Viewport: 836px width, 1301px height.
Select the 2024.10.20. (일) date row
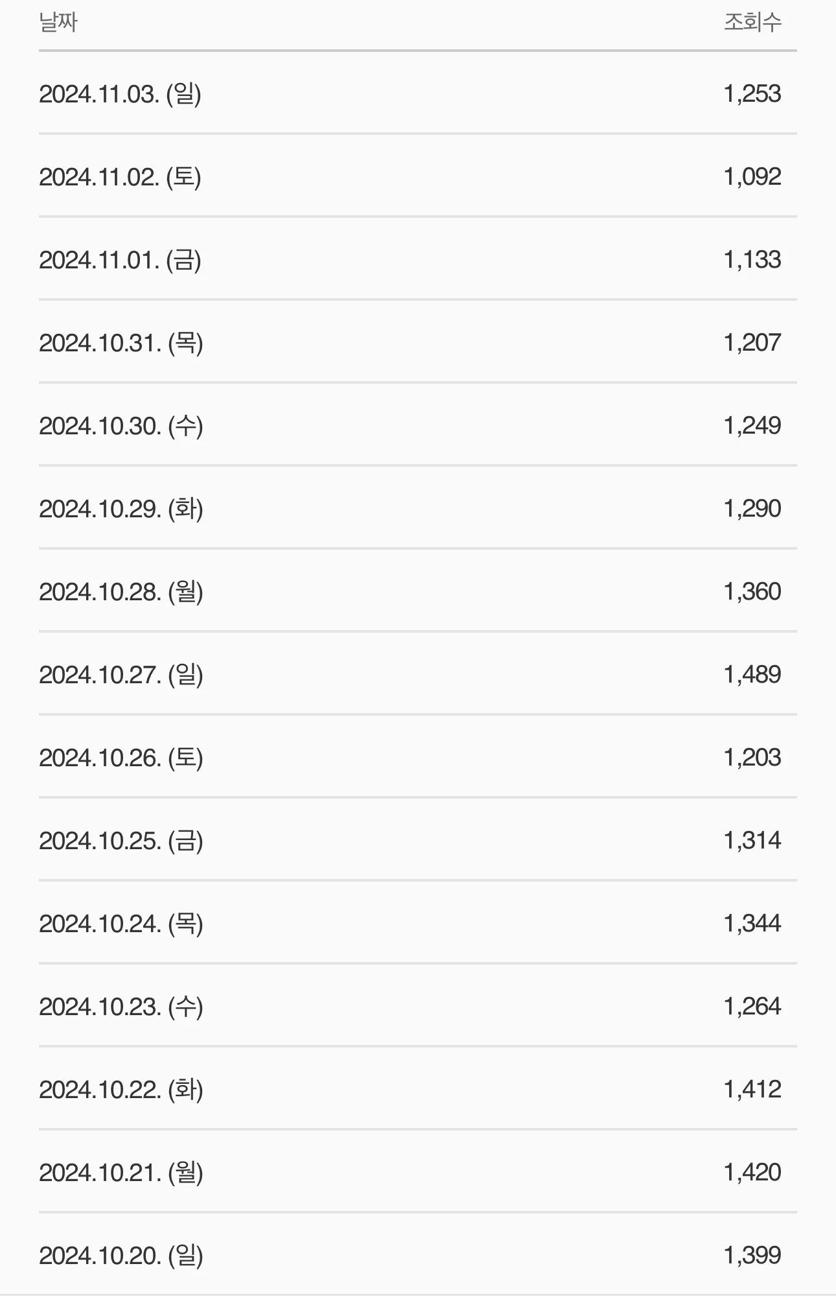pos(417,1255)
